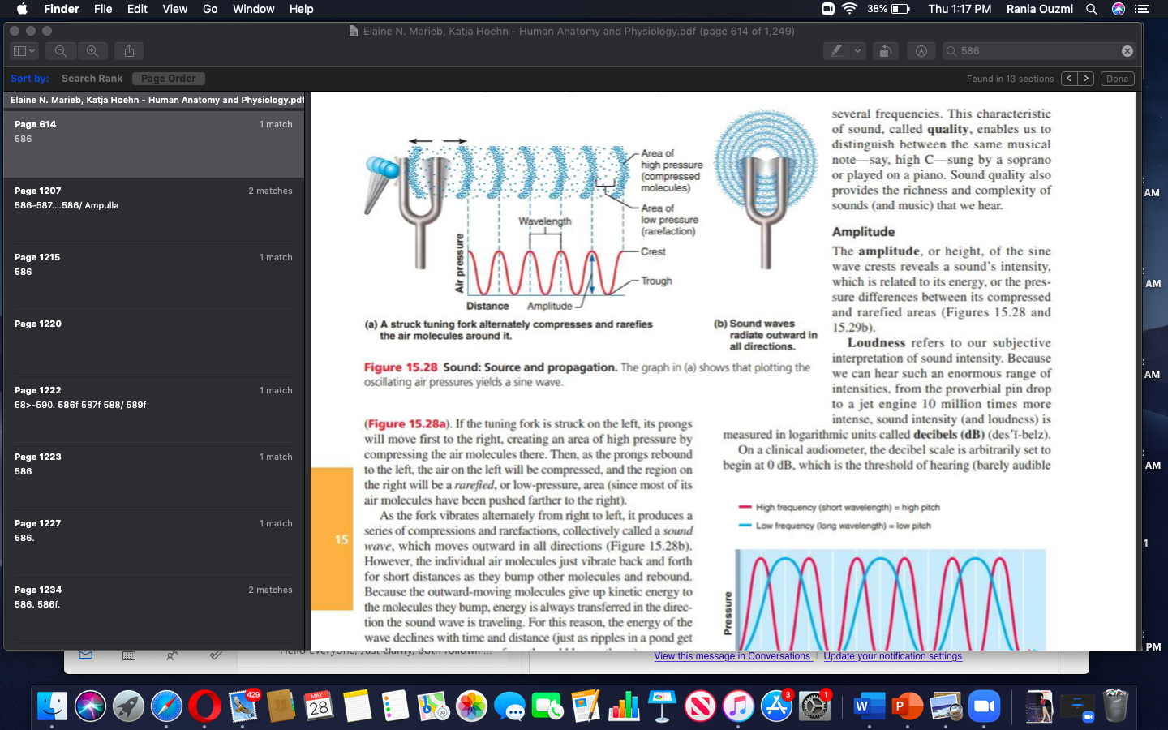Open Launchpad from the Dock

click(128, 706)
